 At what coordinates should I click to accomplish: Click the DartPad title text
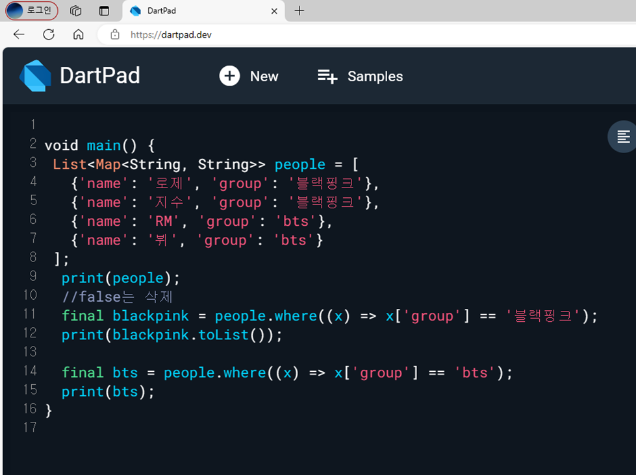point(100,76)
